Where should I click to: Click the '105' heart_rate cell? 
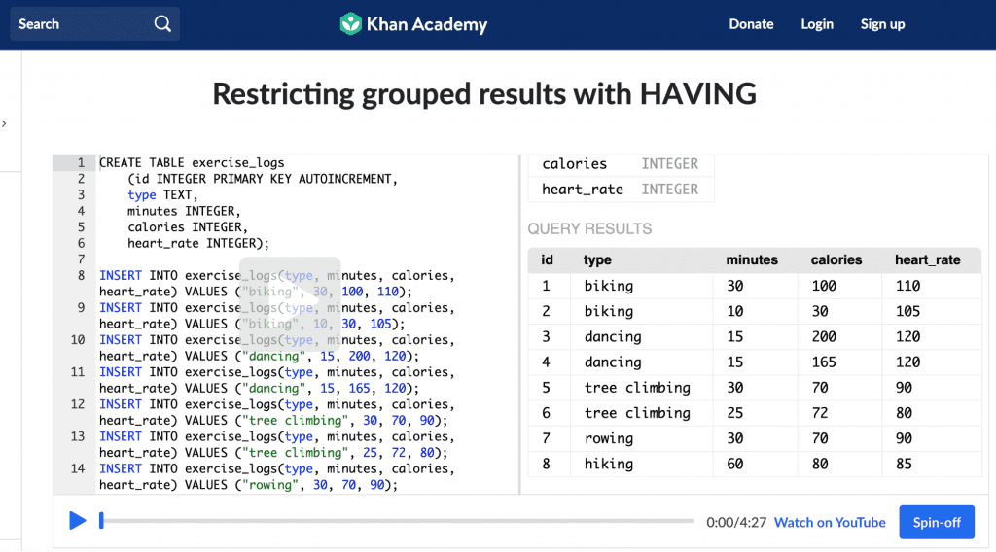point(907,312)
